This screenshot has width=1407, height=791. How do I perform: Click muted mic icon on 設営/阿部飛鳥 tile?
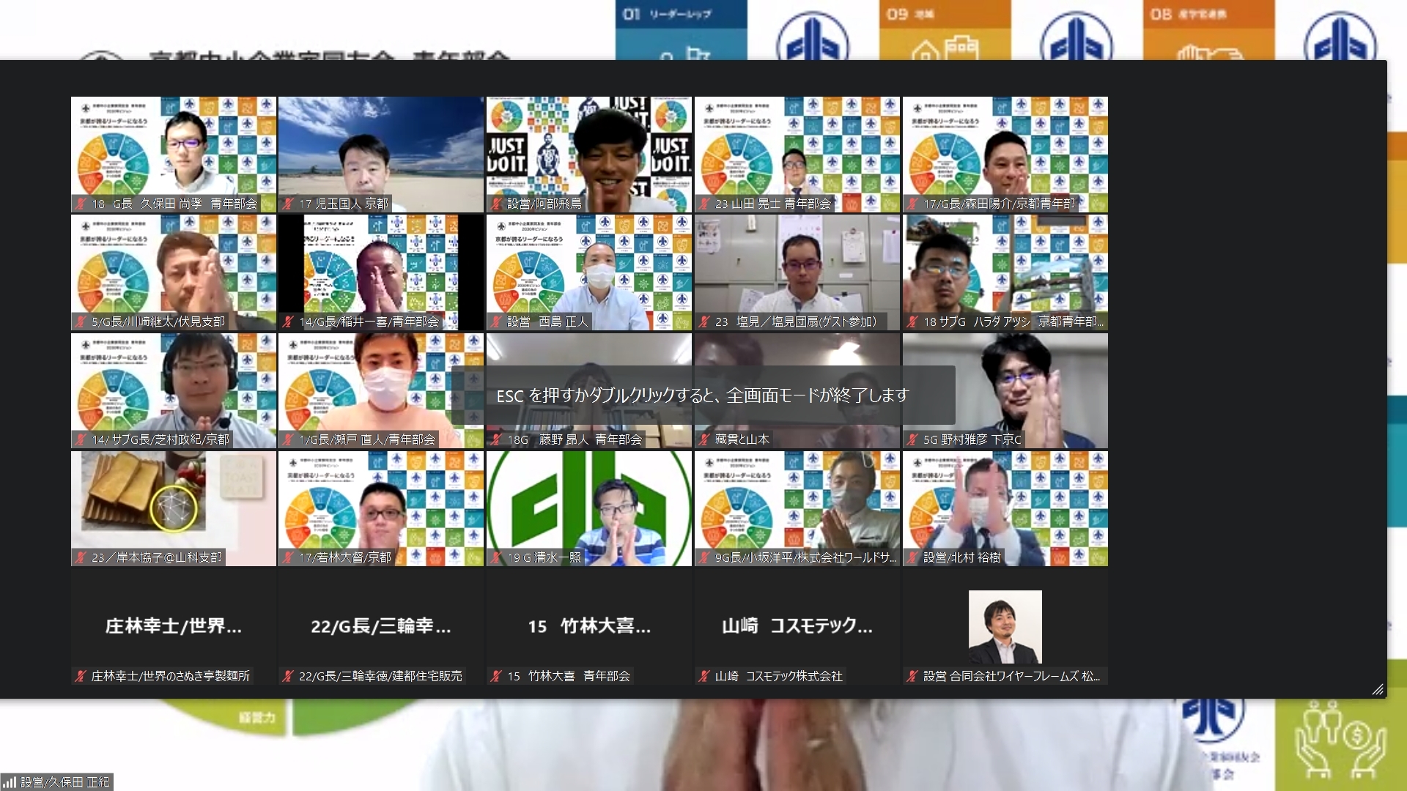pos(496,204)
